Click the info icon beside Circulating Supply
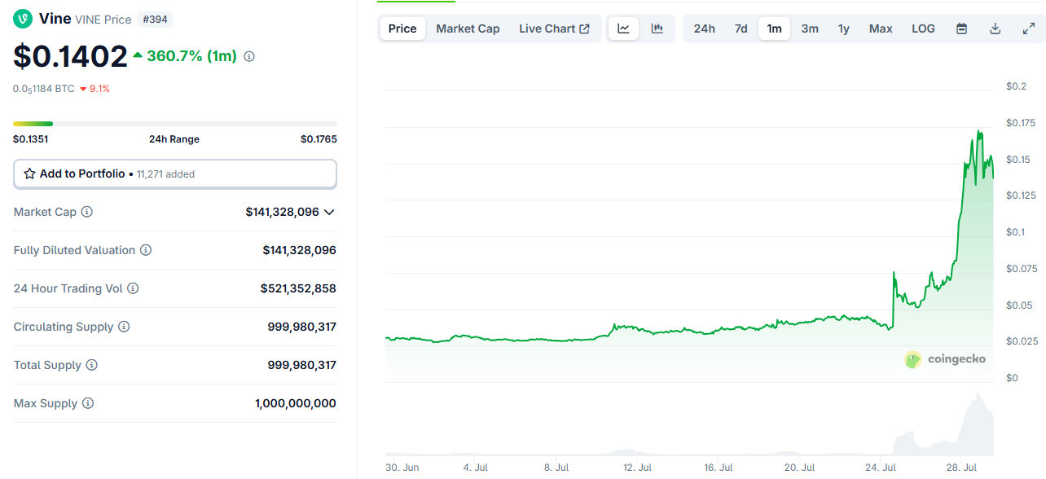Viewport: 1046px width, 479px height. pos(124,327)
